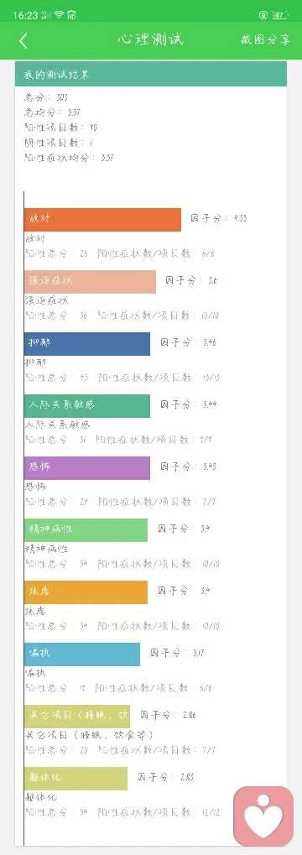
Task: Select the blue 抑郁 bar
Action: pos(87,343)
